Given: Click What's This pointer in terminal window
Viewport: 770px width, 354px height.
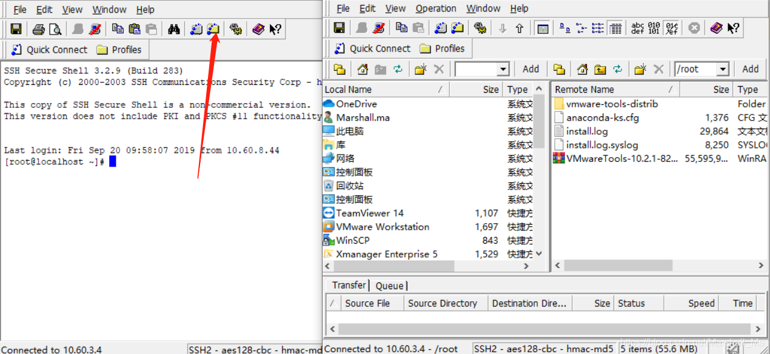Looking at the screenshot, I should coord(275,28).
